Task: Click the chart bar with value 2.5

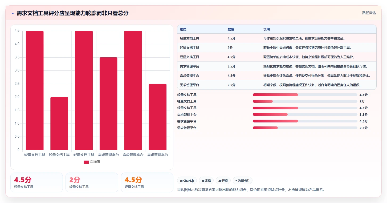Action: (x=157, y=117)
